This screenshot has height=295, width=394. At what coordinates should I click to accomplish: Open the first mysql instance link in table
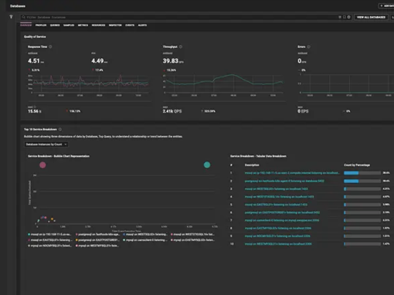tap(292, 173)
